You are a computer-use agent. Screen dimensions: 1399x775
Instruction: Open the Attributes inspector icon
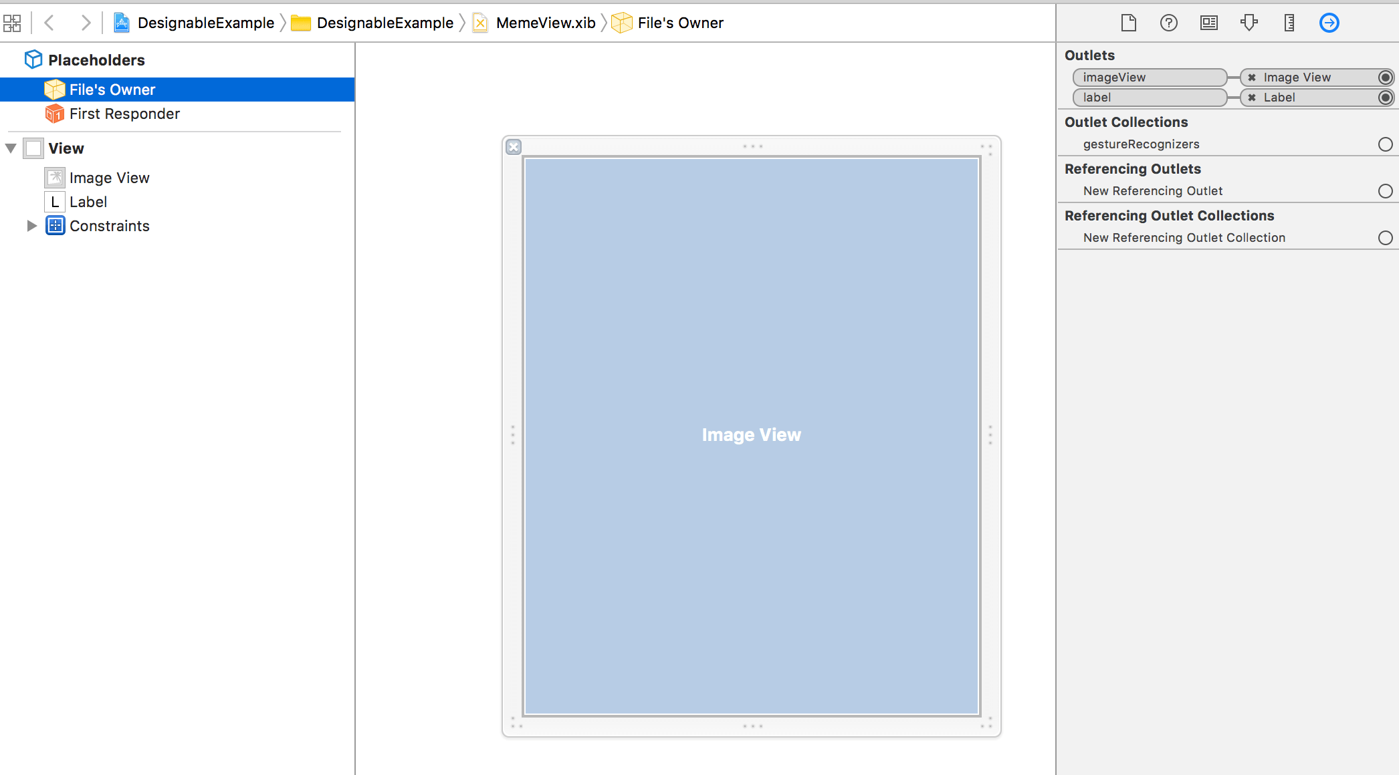[x=1249, y=23]
